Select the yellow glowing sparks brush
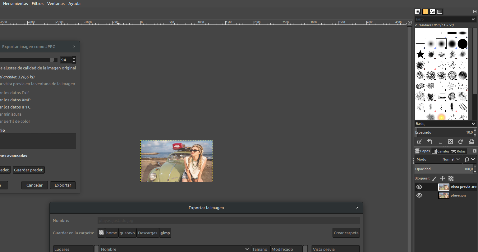Viewport: 478px width, 252px height. pos(441,117)
